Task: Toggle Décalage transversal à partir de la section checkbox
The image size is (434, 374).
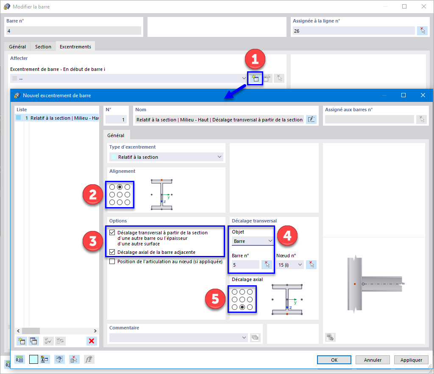Action: tap(112, 232)
